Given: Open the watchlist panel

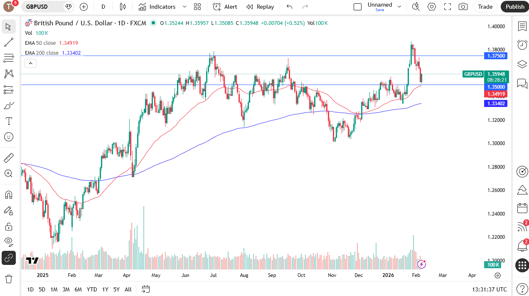Looking at the screenshot, I should coord(522,27).
